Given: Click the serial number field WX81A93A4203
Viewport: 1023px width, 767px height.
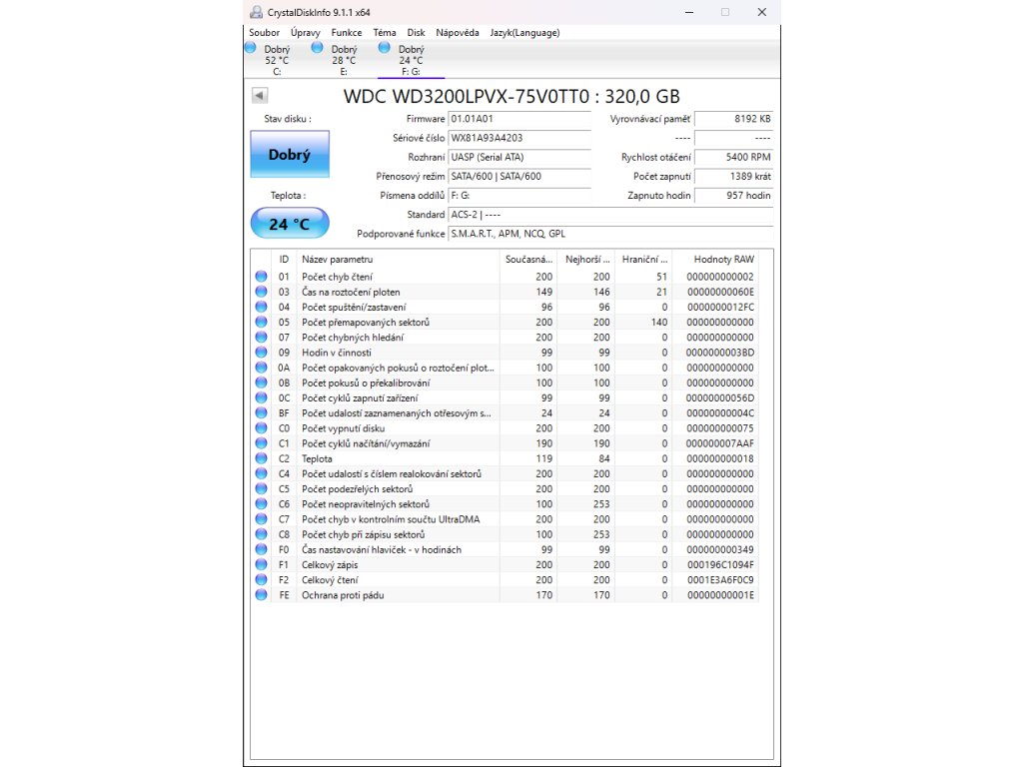Looking at the screenshot, I should point(518,138).
